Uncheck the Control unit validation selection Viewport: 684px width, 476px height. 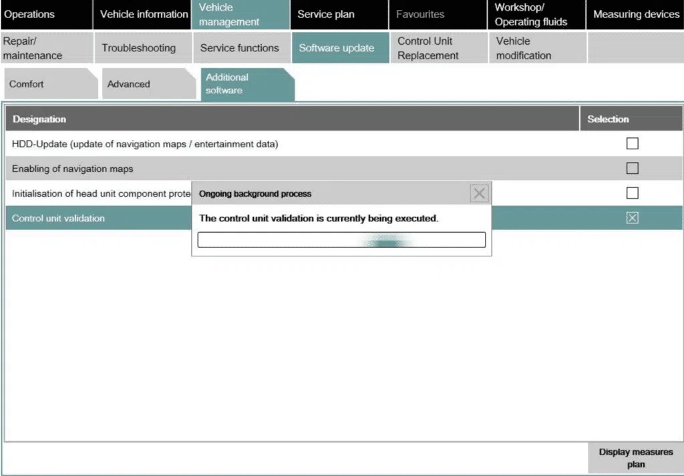(632, 217)
